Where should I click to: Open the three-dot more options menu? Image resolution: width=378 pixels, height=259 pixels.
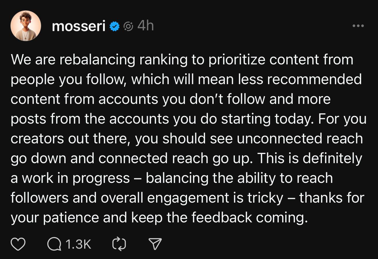coord(358,26)
